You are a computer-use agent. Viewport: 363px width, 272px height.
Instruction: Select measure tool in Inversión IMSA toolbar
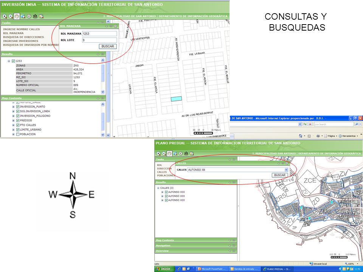[x=35, y=16]
